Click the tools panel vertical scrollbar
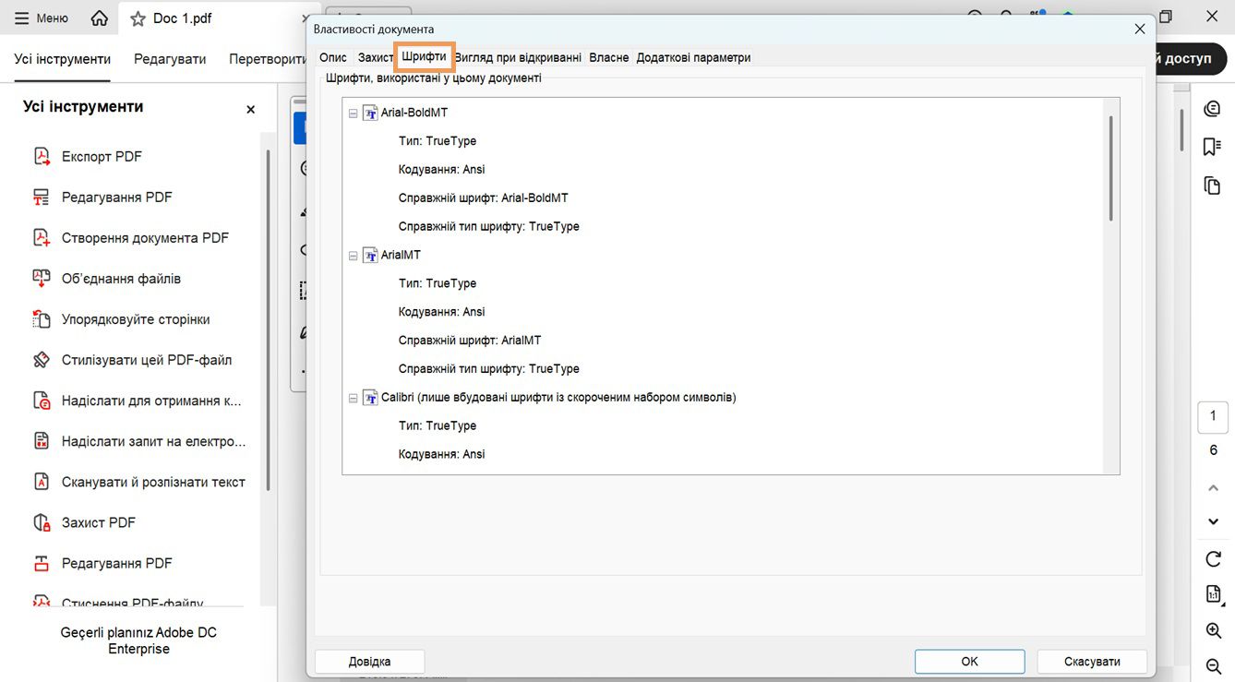1235x682 pixels. coord(269,319)
